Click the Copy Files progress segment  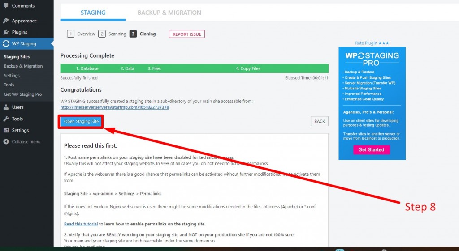coord(248,68)
